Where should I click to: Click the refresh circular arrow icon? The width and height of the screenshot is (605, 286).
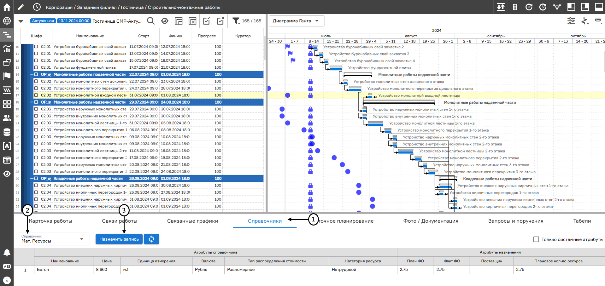point(529,7)
